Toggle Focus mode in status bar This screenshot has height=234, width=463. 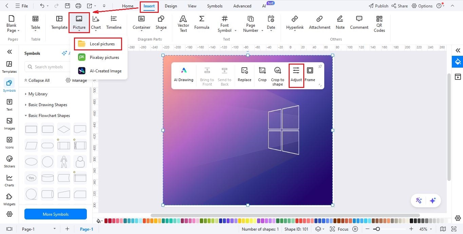(x=339, y=229)
